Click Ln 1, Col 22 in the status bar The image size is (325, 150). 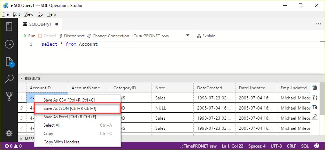(232, 146)
